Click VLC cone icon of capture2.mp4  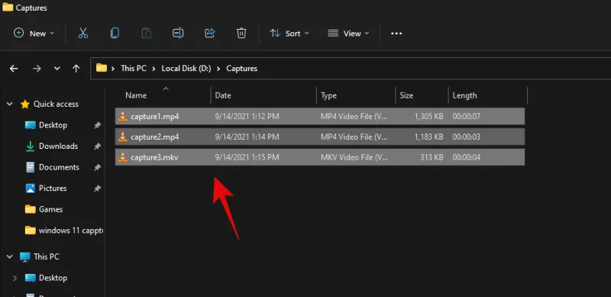(123, 137)
